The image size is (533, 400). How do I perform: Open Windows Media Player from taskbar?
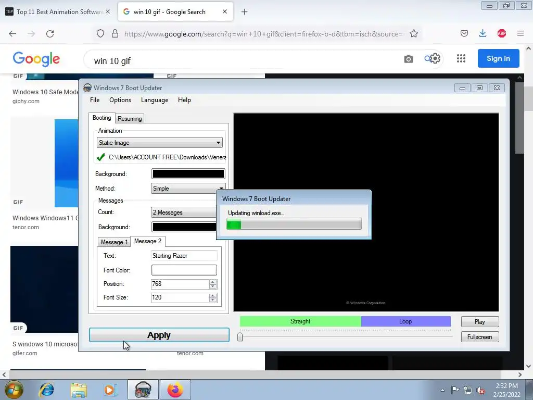tap(109, 390)
